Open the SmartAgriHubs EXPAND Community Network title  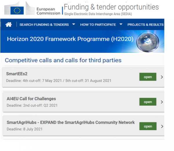70,122
